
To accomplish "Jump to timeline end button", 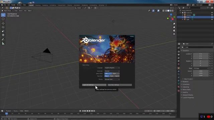I will (94, 111).
